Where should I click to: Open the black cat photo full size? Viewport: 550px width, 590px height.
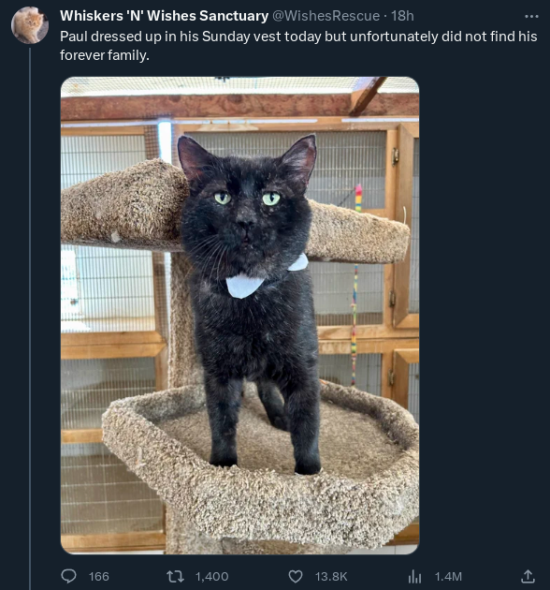click(x=239, y=316)
